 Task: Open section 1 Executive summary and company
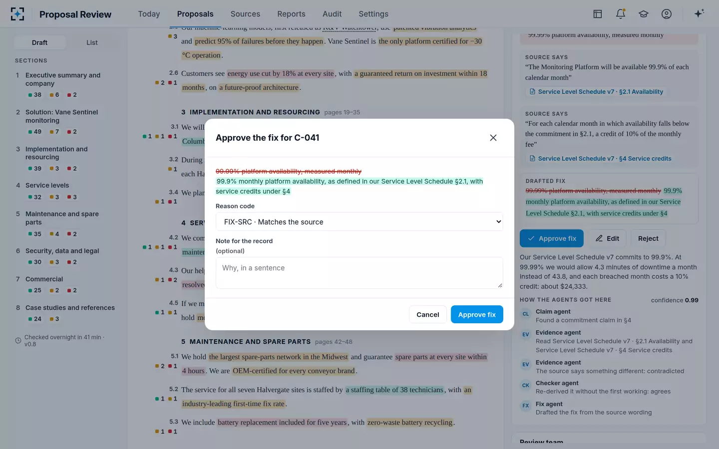click(x=66, y=85)
